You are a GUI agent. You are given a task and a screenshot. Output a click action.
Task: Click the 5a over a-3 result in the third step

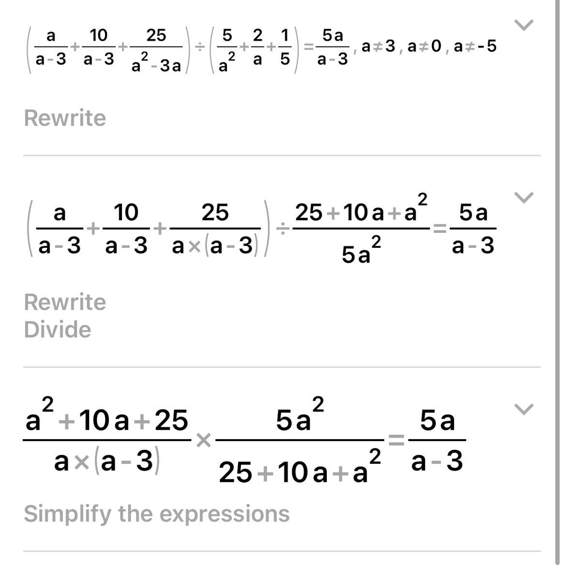coord(437,441)
